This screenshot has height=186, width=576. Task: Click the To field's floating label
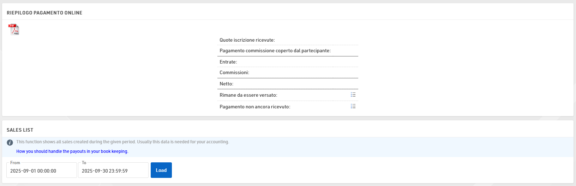(x=84, y=163)
